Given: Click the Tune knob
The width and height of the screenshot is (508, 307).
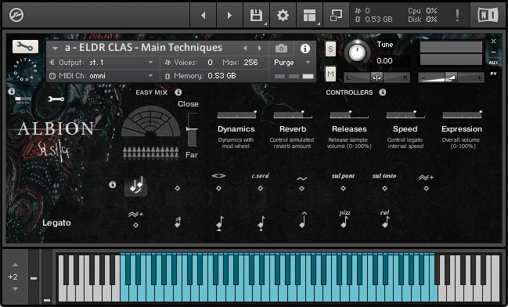Looking at the screenshot, I should (357, 52).
